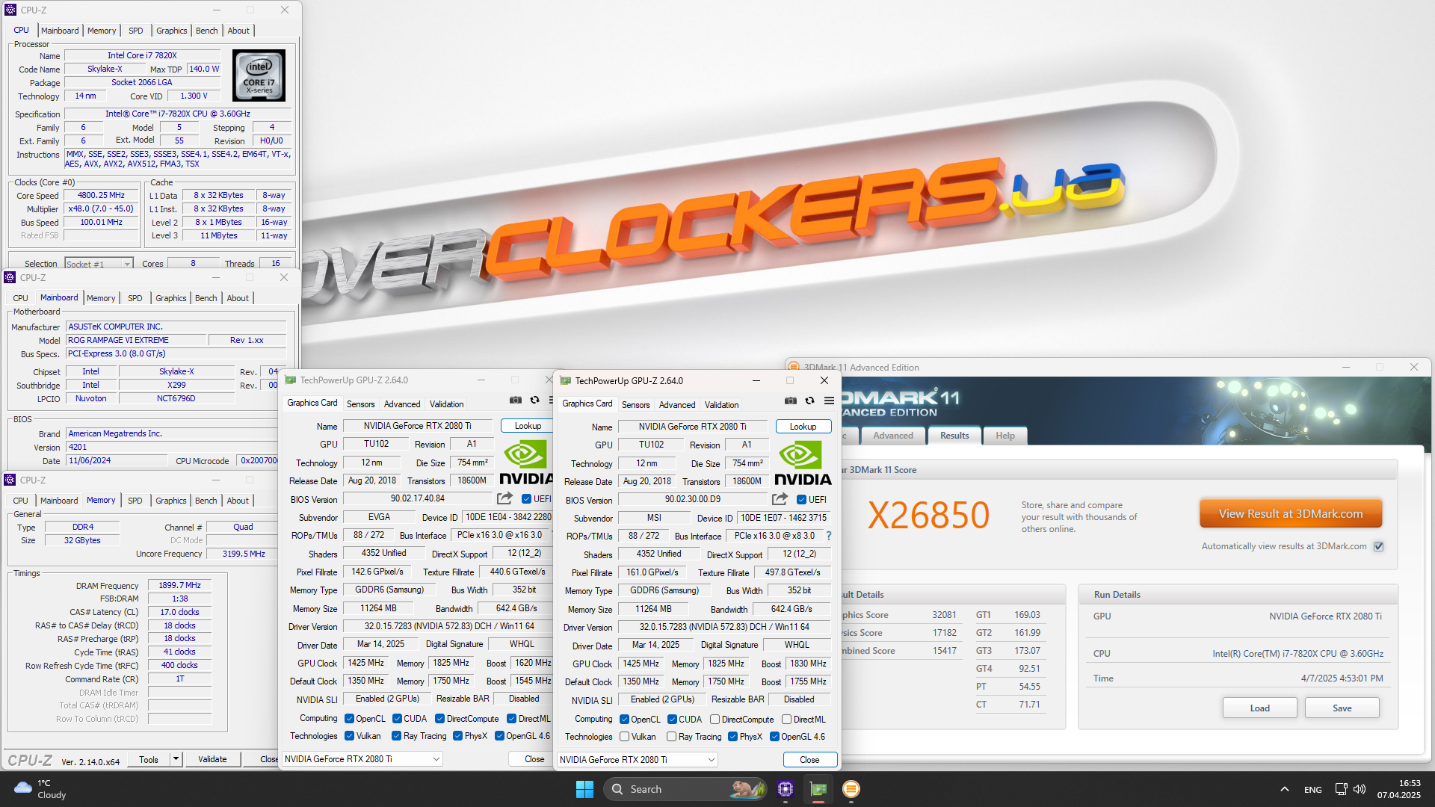This screenshot has width=1435, height=807.
Task: Click the X26850 score text in 3DMark
Action: [928, 516]
